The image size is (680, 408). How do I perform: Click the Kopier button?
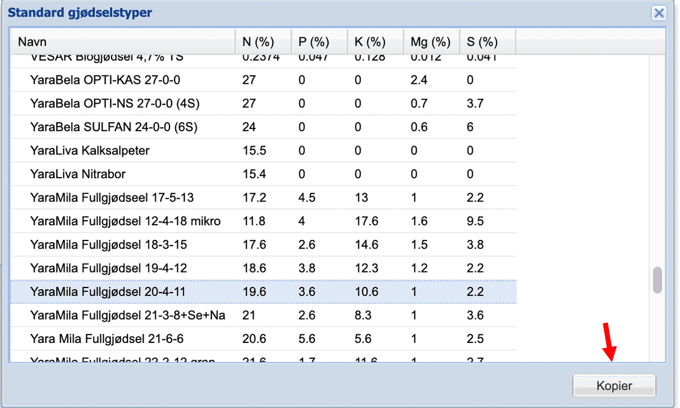(614, 386)
